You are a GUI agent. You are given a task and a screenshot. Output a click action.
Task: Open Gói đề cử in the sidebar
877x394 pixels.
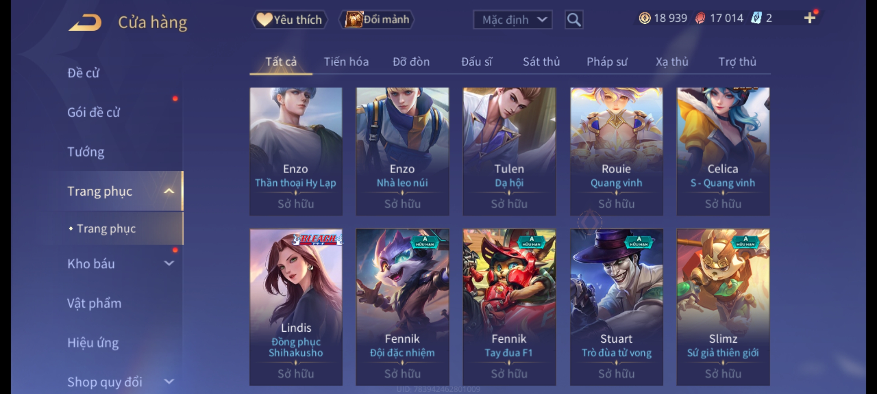94,112
